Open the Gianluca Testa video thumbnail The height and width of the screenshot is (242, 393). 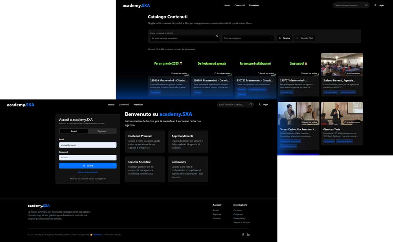[341, 114]
